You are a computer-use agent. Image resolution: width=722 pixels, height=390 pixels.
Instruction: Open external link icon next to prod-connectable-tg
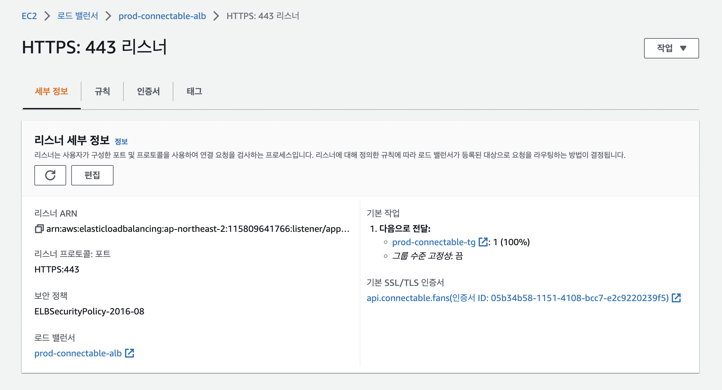tap(483, 242)
